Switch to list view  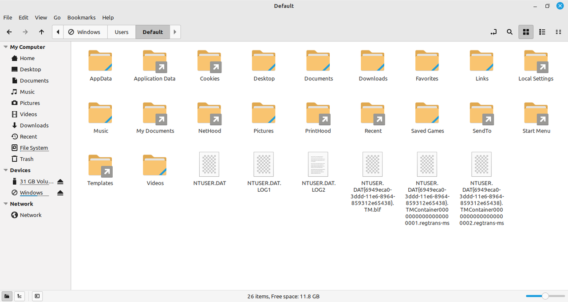542,32
